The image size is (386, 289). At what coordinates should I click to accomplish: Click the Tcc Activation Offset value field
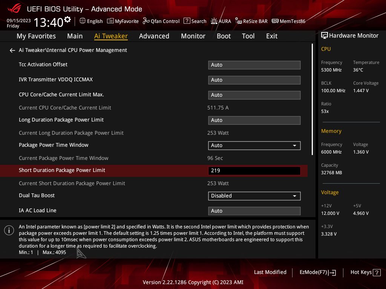pyautogui.click(x=254, y=65)
